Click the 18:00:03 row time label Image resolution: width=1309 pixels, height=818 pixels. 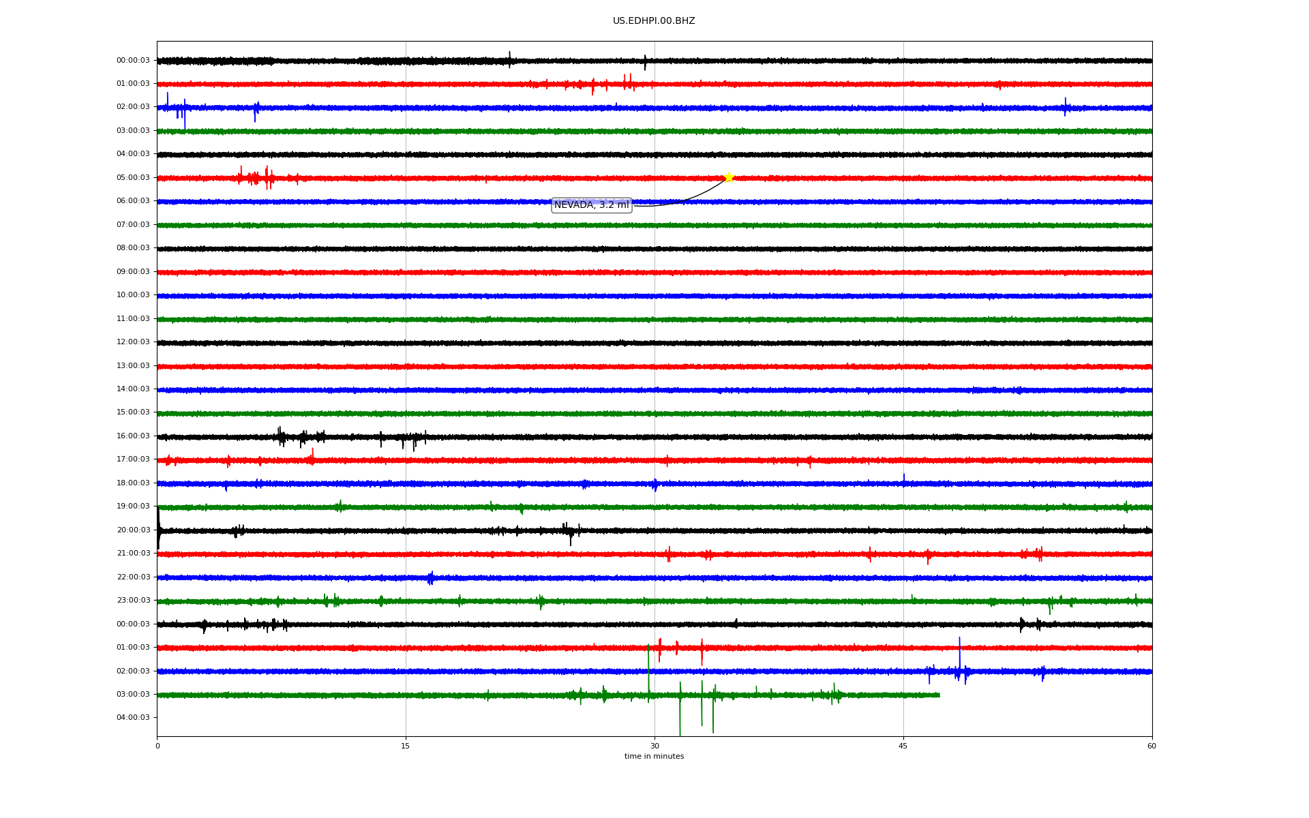133,483
